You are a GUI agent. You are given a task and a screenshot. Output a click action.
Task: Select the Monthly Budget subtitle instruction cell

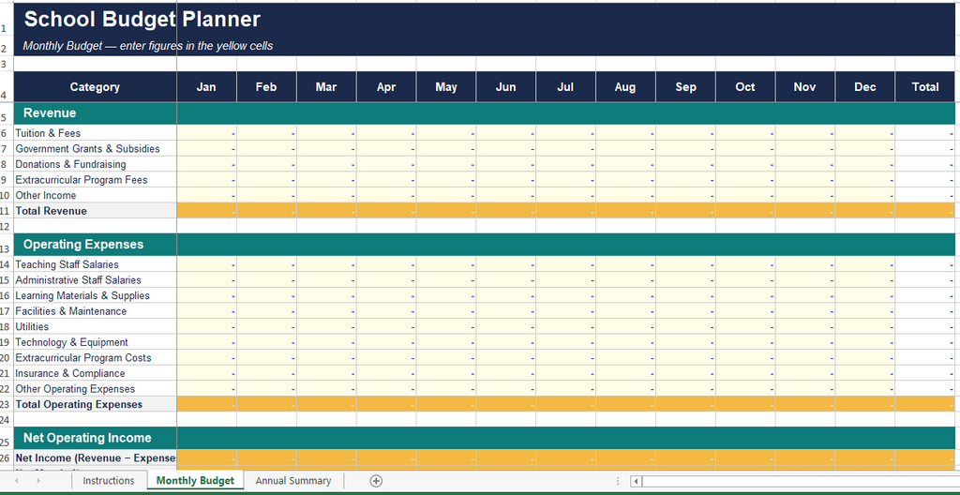147,46
